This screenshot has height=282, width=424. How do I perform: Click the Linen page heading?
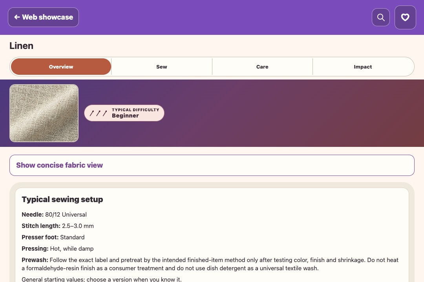tap(21, 45)
